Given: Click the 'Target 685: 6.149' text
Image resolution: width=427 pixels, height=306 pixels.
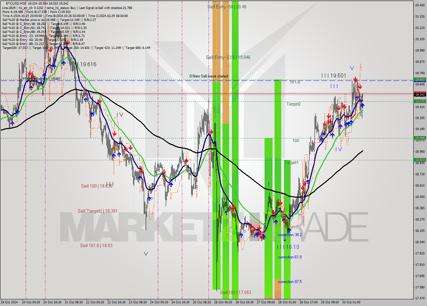Looking at the screenshot, I should coord(137,48).
